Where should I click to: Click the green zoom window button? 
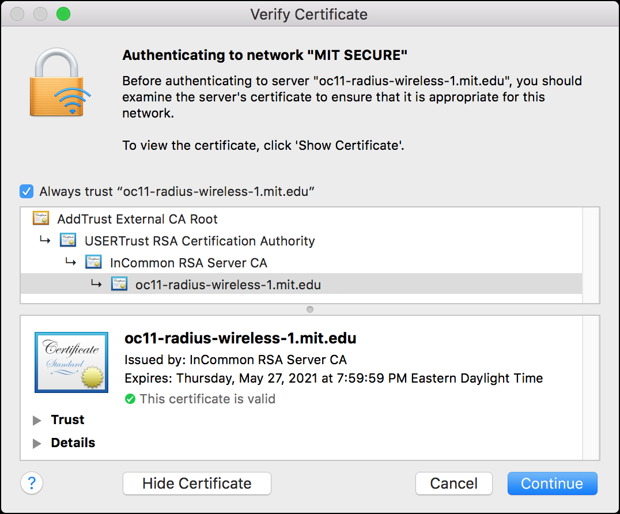pyautogui.click(x=63, y=14)
